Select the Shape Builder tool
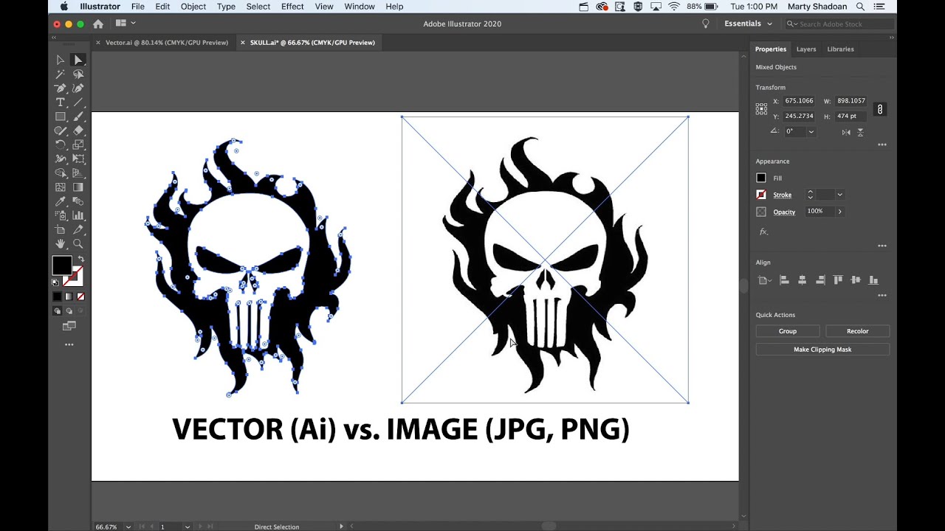The width and height of the screenshot is (945, 531). pyautogui.click(x=61, y=173)
